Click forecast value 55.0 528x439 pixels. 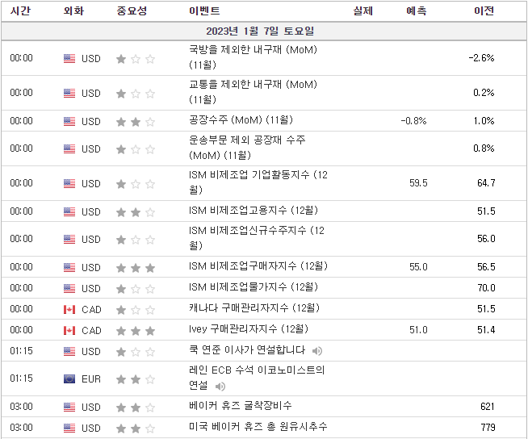click(418, 267)
